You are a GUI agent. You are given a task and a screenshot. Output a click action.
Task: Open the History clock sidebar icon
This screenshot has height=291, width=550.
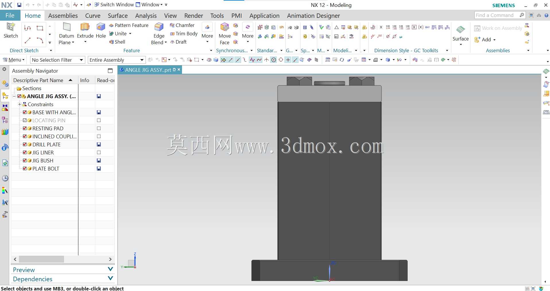pos(5,178)
